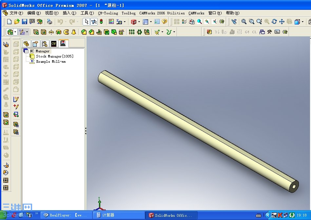Activate the Pan four-arrow icon

point(282,22)
